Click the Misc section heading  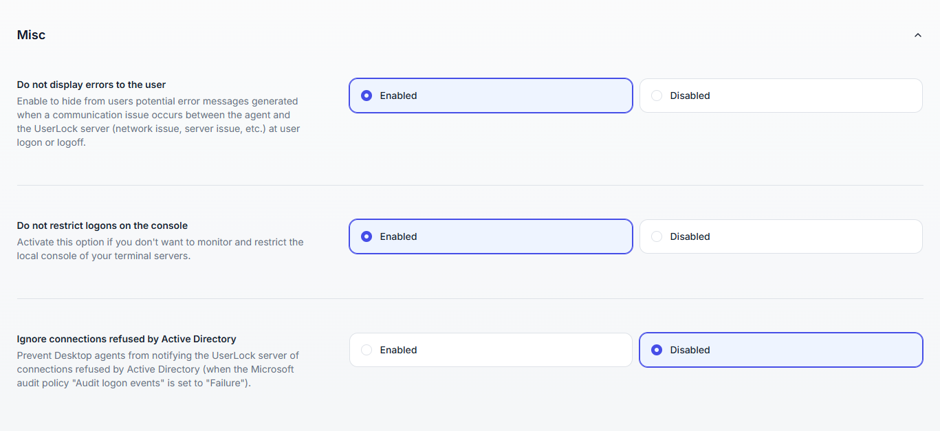31,35
